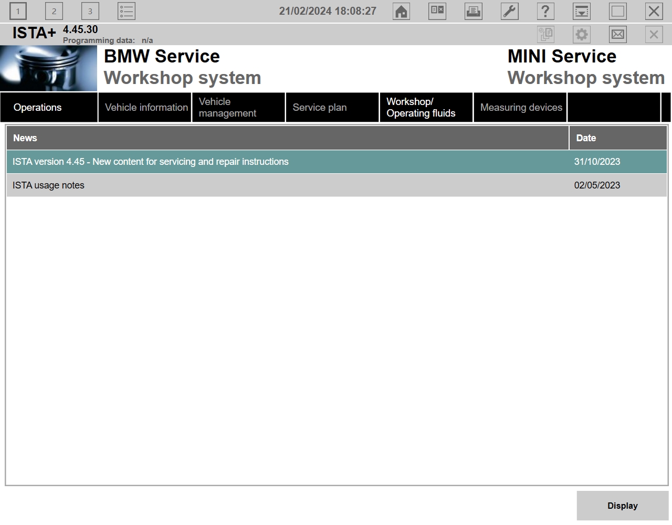Switch to the Service plan tab
Viewport: 672px width, 525px height.
coord(332,107)
